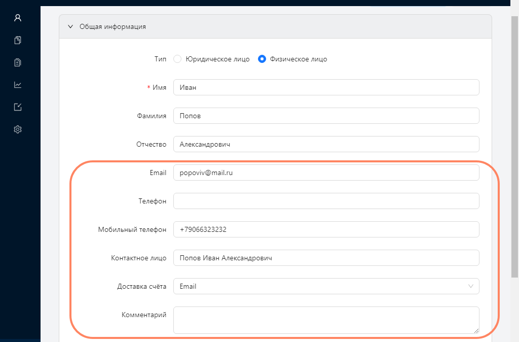
Task: Click the Фамилия input field
Action: (x=326, y=116)
